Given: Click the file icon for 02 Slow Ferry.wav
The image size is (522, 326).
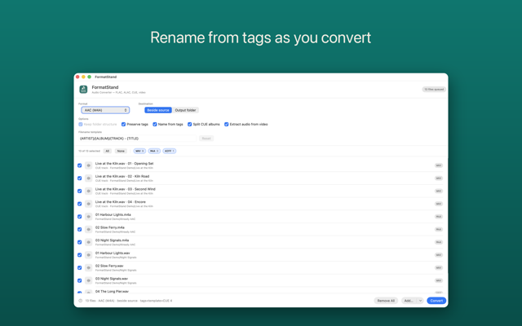Looking at the screenshot, I should click(x=88, y=268).
